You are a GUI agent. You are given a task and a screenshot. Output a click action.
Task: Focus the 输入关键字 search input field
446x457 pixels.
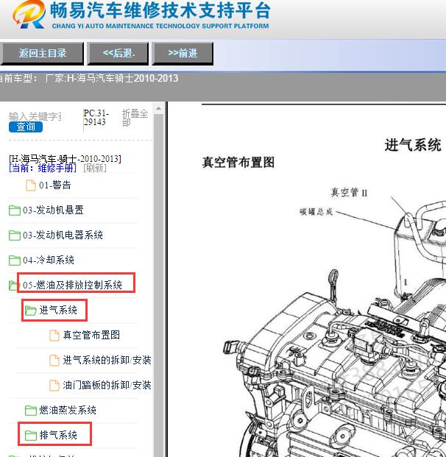pos(35,116)
